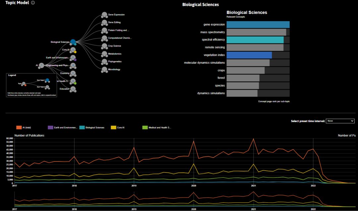Click the info icon beside Topic Model
This screenshot has height=211, width=358.
click(x=33, y=3)
